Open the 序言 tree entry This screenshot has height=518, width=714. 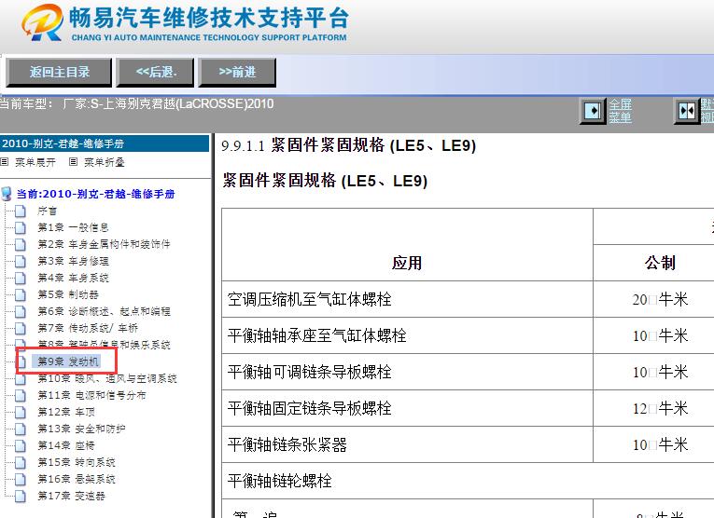48,211
